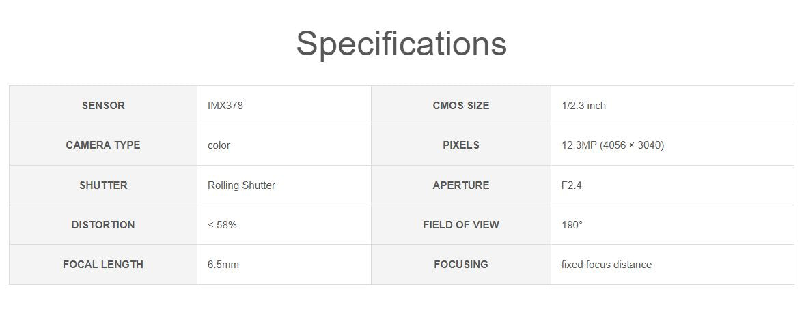
Task: Select the IMX378 sensor value
Action: tap(225, 106)
